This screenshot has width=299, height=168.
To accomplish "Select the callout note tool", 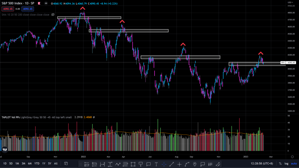I will click(x=203, y=164).
